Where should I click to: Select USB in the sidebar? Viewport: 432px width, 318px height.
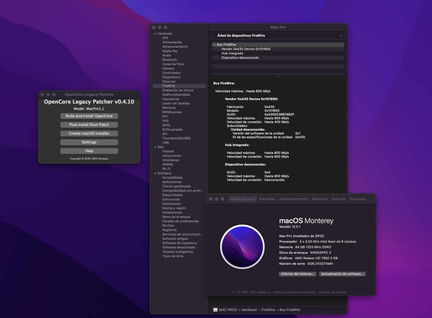click(x=166, y=143)
